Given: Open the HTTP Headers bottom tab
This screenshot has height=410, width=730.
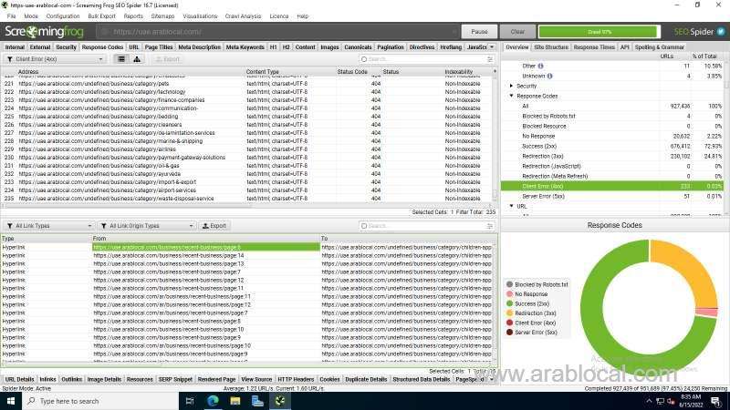Looking at the screenshot, I should (296, 379).
